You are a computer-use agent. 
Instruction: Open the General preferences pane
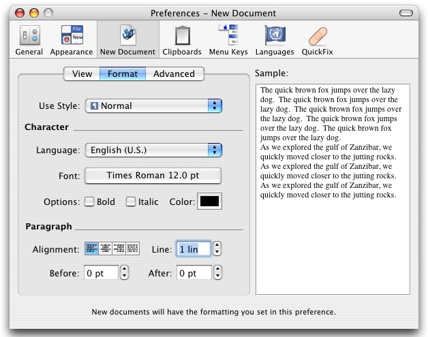tap(29, 40)
